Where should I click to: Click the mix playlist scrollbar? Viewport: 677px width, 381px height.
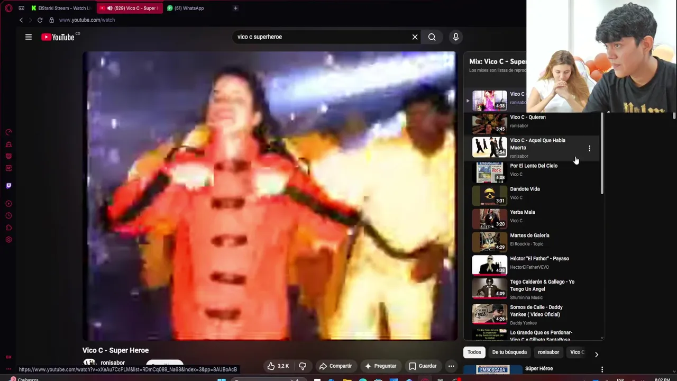602,153
